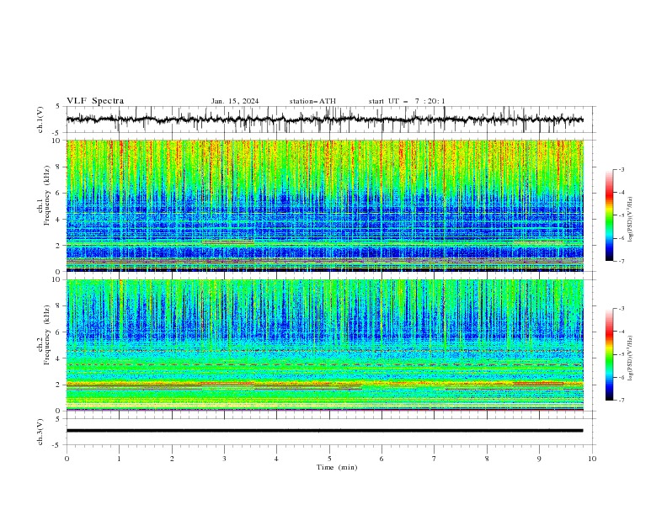
Task: Click the "ch.2 Frequency (kHz)" axis label
Action: point(44,335)
